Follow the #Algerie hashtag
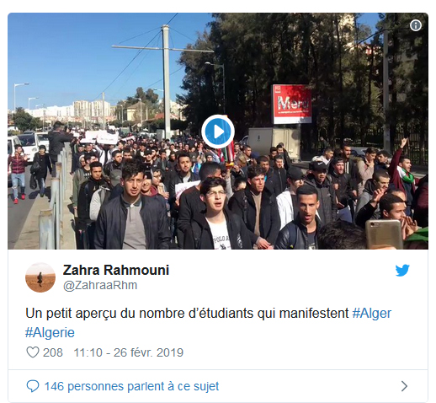 tap(50, 332)
